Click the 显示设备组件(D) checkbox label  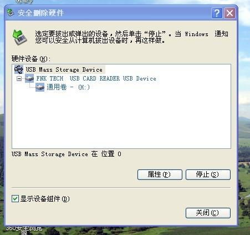click(x=45, y=199)
